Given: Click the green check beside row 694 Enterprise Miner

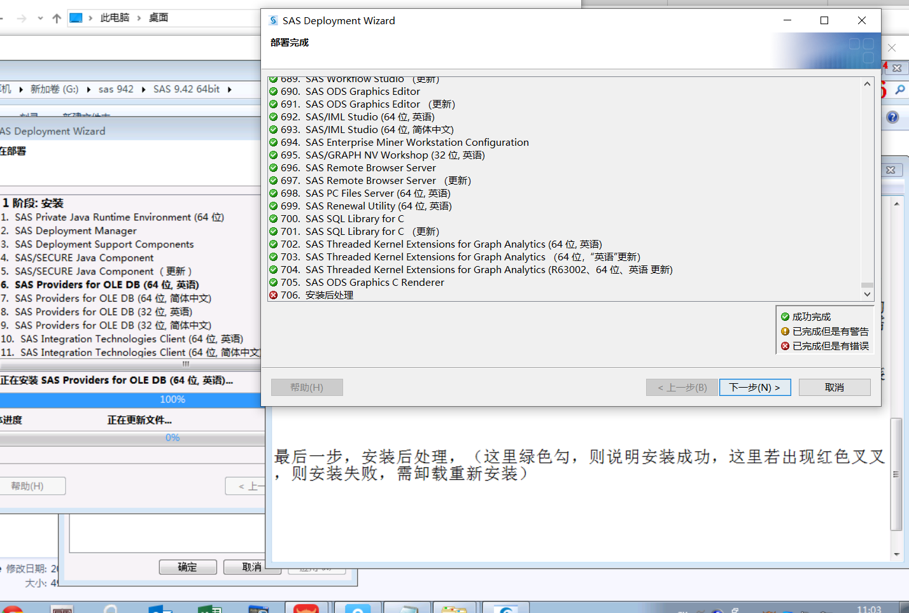Looking at the screenshot, I should [274, 142].
